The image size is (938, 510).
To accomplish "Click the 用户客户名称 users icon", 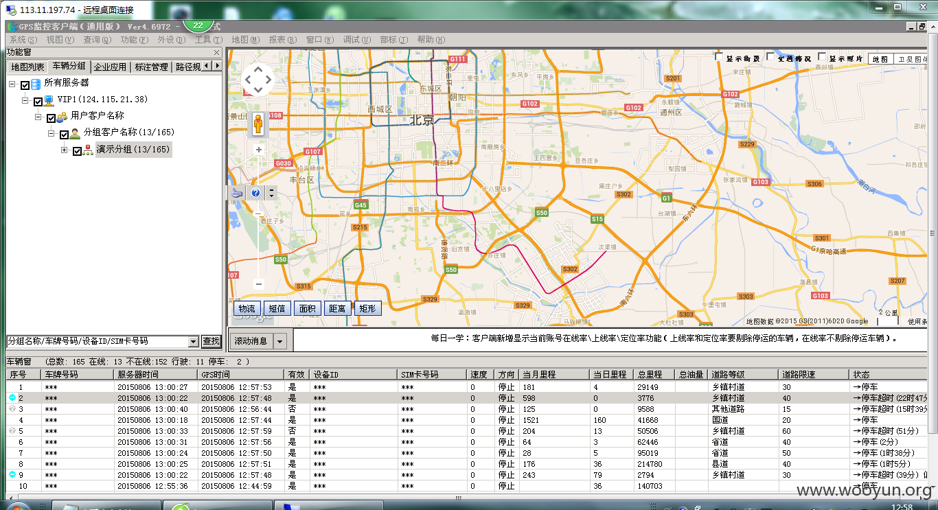I will [x=62, y=116].
